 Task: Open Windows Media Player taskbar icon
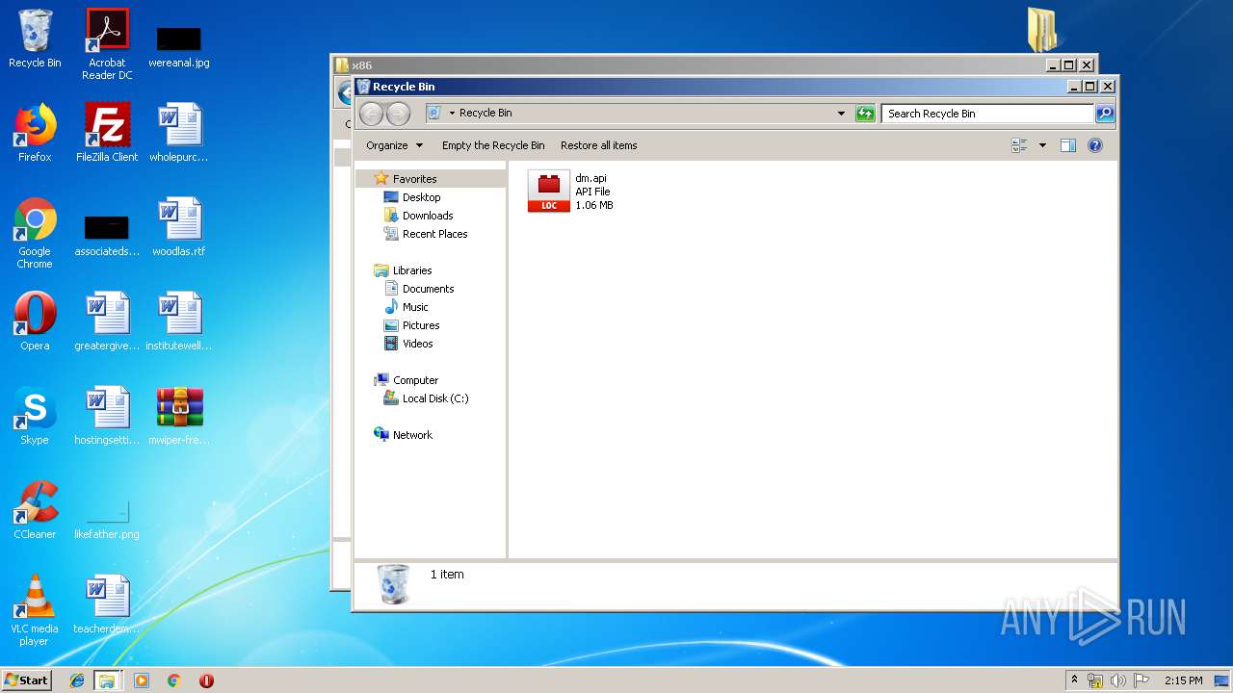pyautogui.click(x=142, y=680)
